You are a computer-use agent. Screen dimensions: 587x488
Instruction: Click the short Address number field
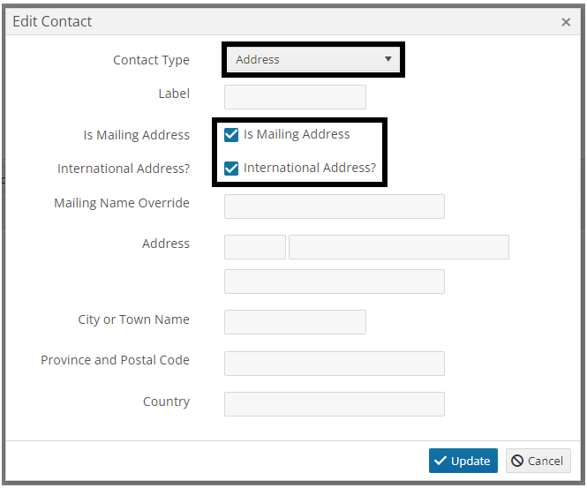255,247
